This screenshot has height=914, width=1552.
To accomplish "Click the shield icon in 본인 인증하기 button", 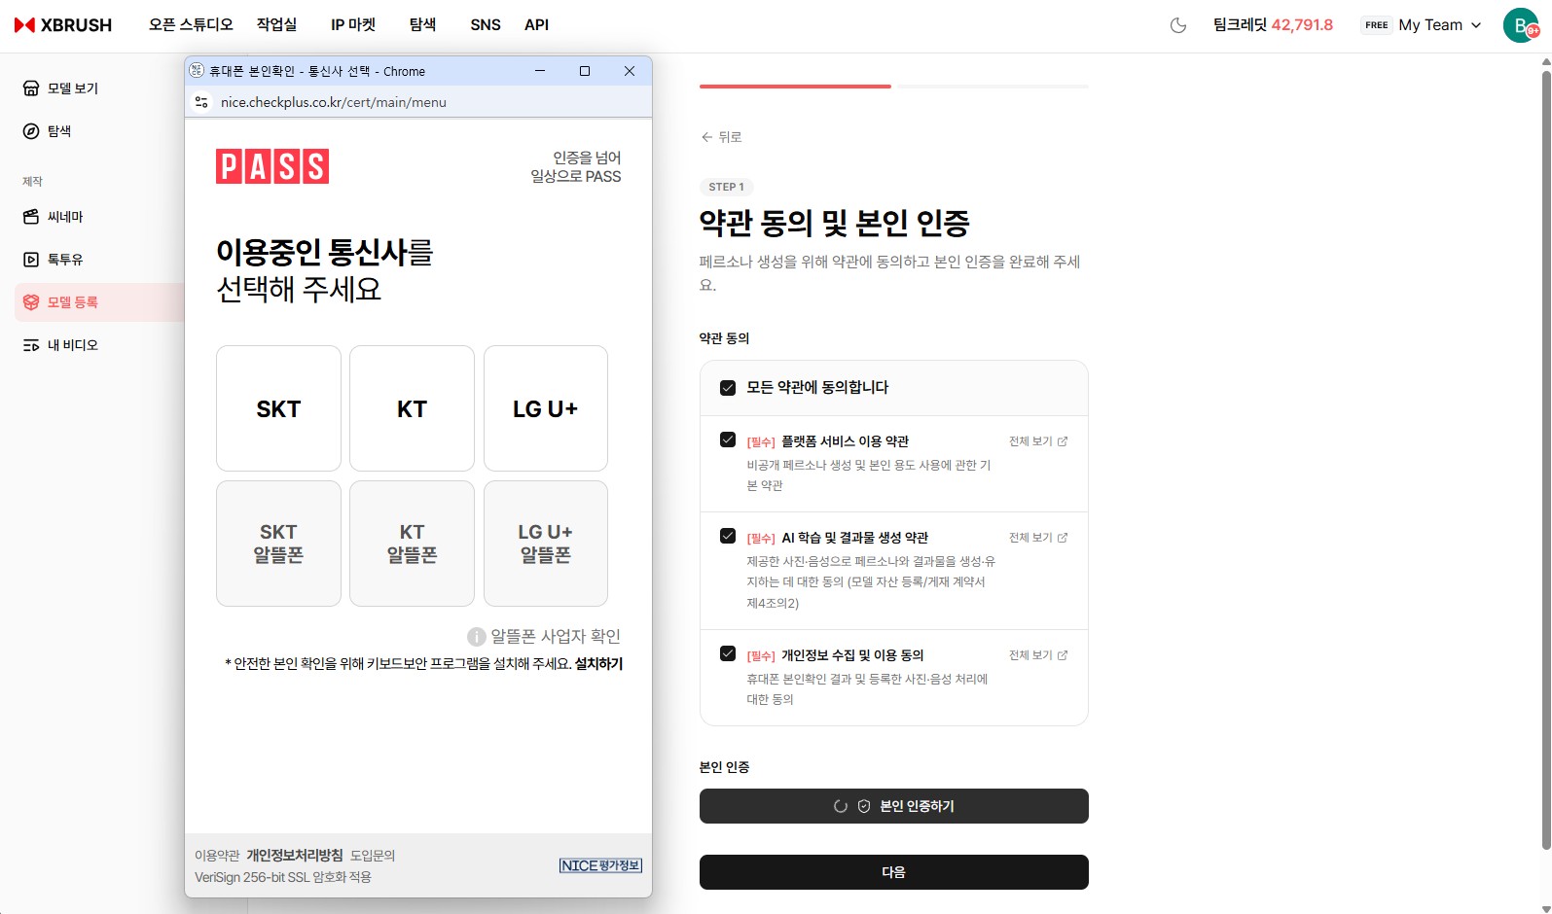I will (864, 806).
